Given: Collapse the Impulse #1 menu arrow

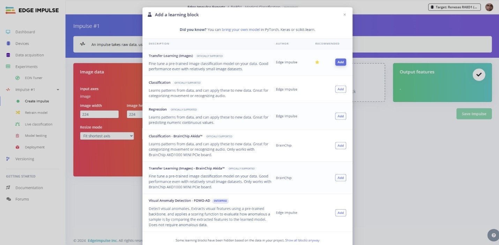Looking at the screenshot, I should coord(58,90).
